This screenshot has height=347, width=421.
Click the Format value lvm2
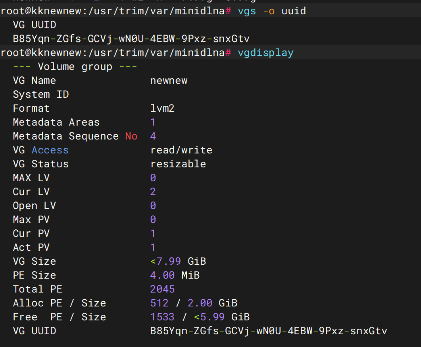(162, 109)
